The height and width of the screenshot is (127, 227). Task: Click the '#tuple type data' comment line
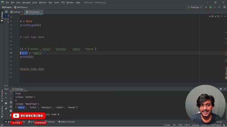(x=32, y=69)
